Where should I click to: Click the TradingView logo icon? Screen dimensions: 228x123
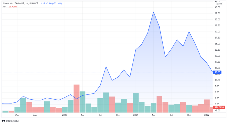[x=3, y=121]
